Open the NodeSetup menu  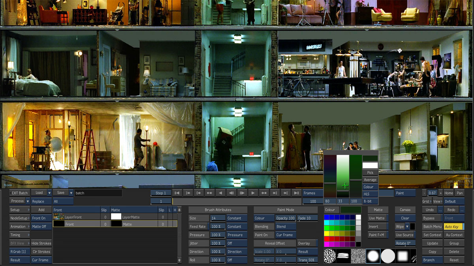20,218
